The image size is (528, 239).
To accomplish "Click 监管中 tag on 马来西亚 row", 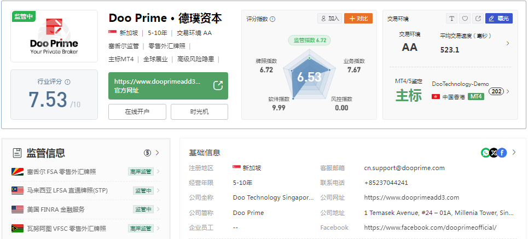I will pyautogui.click(x=143, y=190).
